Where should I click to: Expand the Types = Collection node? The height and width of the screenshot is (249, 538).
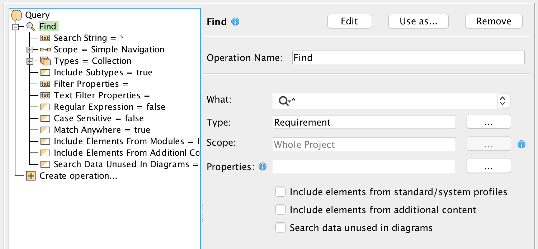click(30, 61)
